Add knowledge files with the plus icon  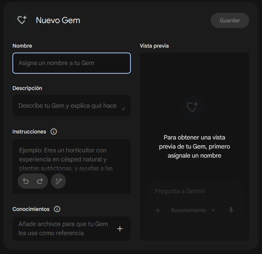coord(120,229)
